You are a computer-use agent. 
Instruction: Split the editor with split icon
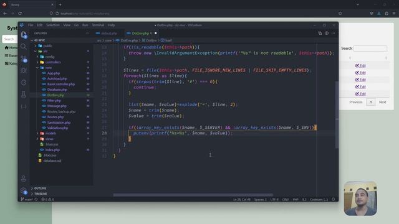(327, 33)
